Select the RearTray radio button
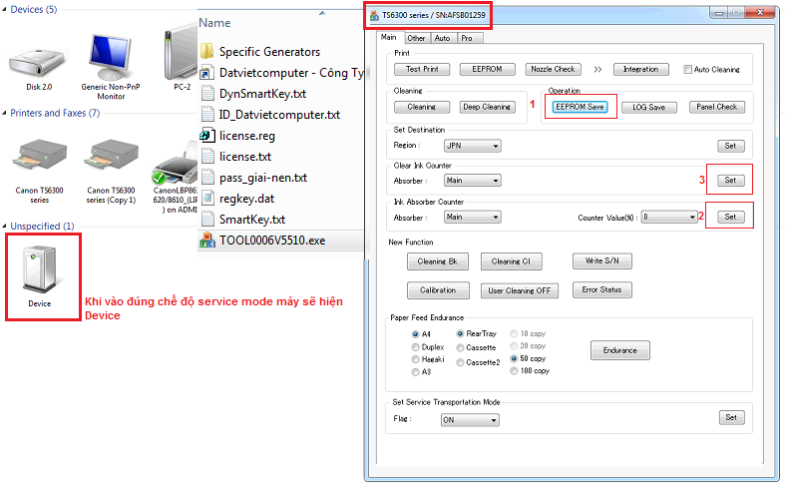Viewport: 785px width, 492px height. tap(460, 333)
